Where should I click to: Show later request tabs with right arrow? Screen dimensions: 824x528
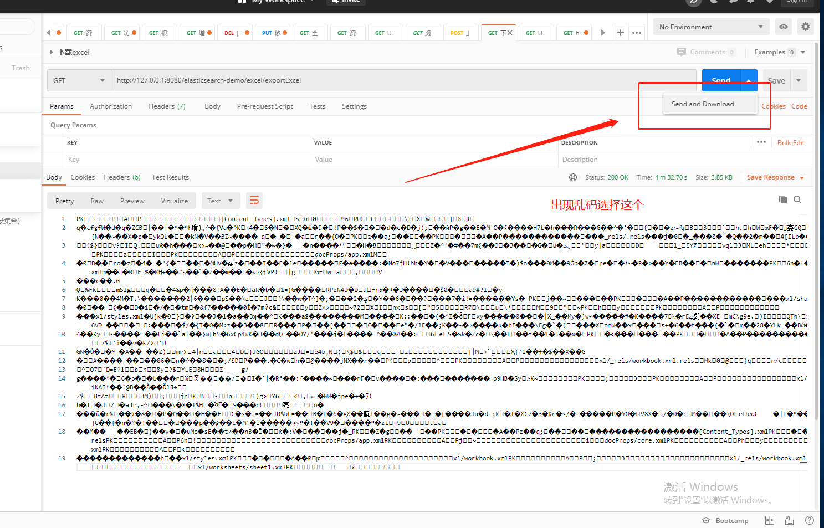[603, 33]
